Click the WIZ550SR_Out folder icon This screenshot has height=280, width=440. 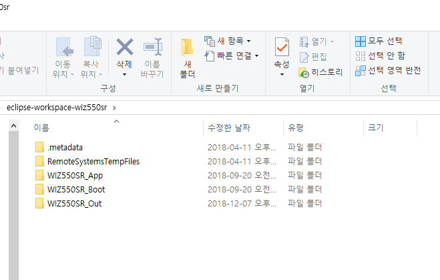[x=39, y=203]
